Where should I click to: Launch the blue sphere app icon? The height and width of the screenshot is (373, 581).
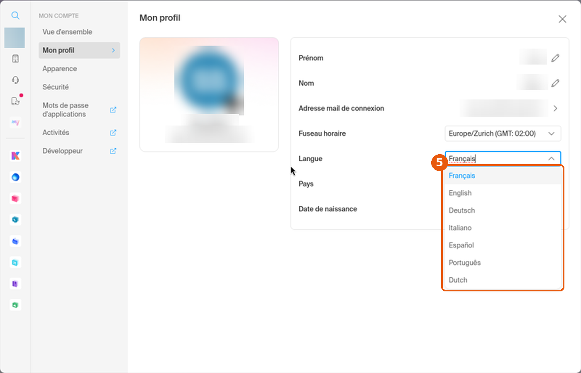pos(15,177)
